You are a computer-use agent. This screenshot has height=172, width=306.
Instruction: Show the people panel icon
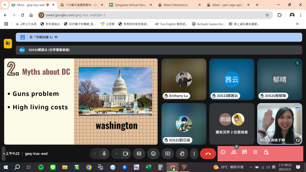(x=233, y=152)
